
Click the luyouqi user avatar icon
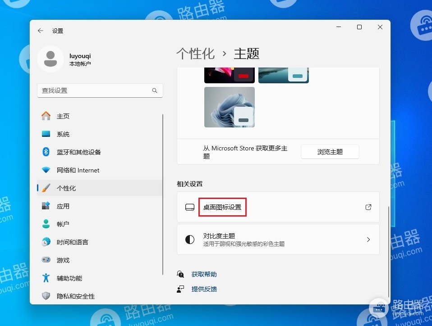51,59
